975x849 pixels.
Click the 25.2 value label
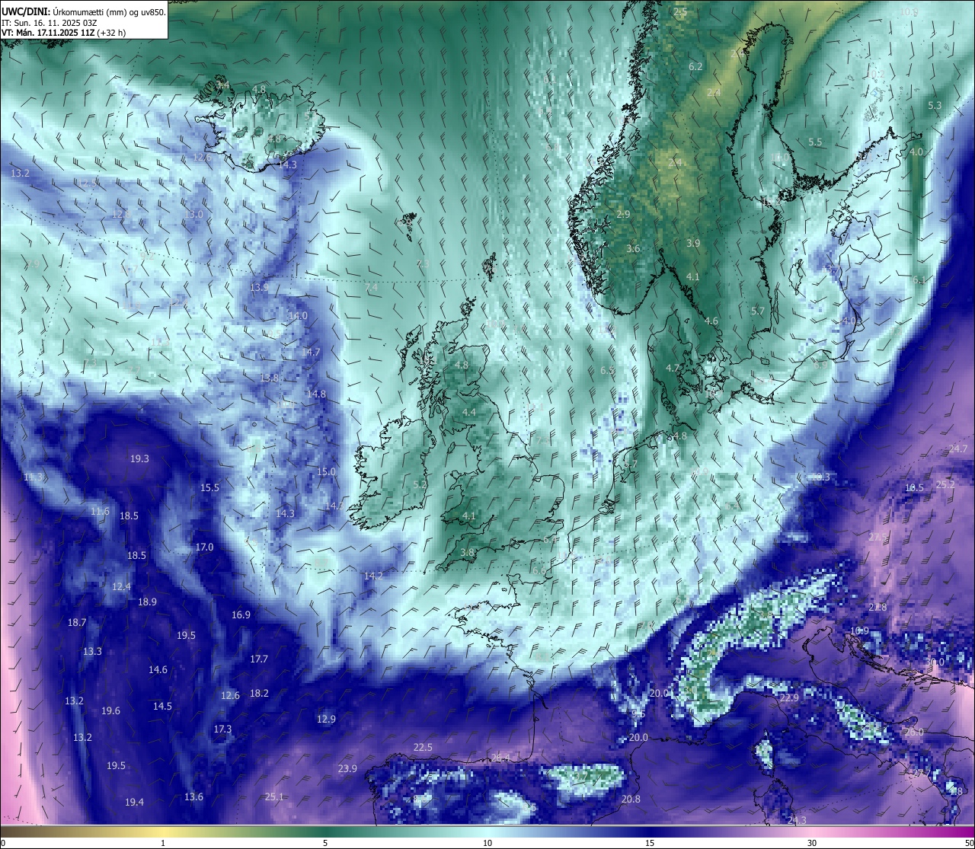(x=945, y=484)
